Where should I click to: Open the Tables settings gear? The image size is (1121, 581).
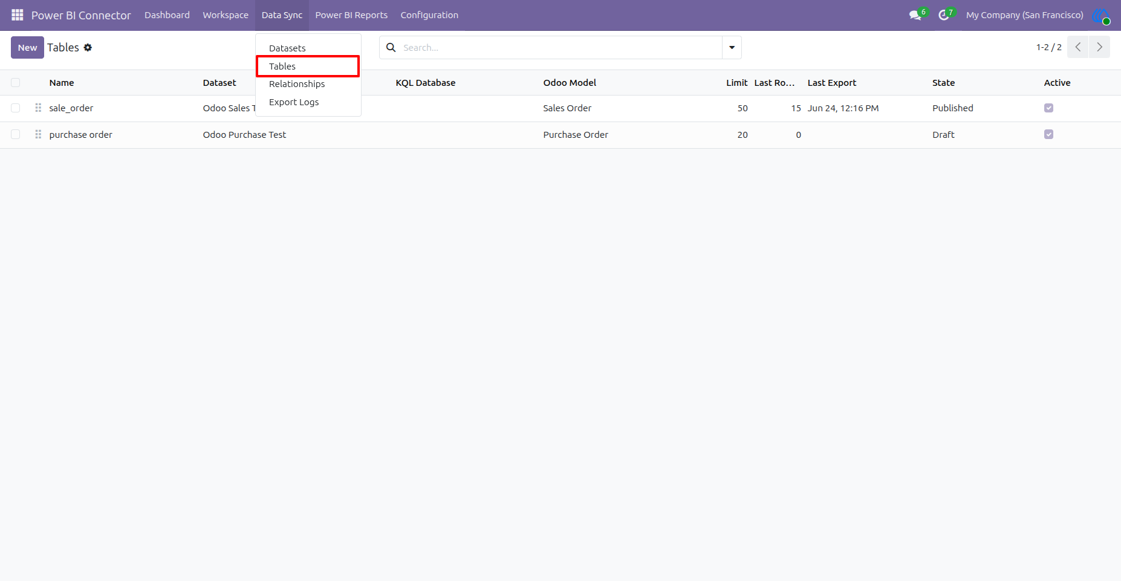88,48
